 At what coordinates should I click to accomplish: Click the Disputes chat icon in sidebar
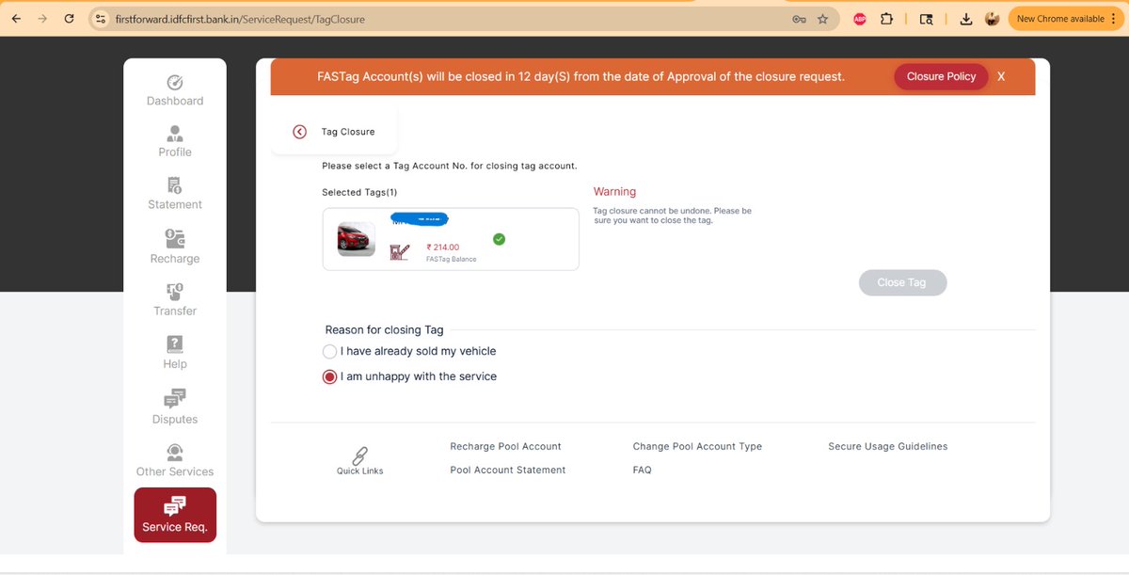click(175, 398)
